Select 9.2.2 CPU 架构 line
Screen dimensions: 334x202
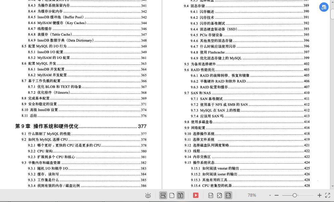[87, 151]
